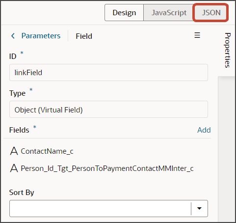Open the hamburger menu icon beside Field

(x=197, y=35)
